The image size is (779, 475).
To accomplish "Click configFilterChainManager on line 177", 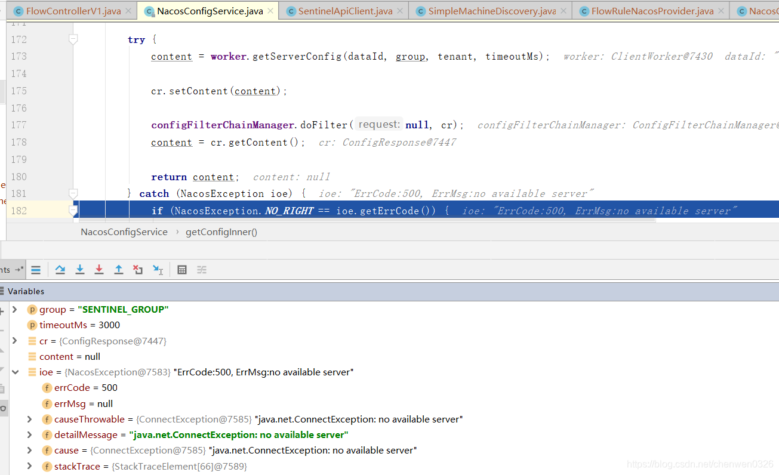I will click(x=223, y=125).
